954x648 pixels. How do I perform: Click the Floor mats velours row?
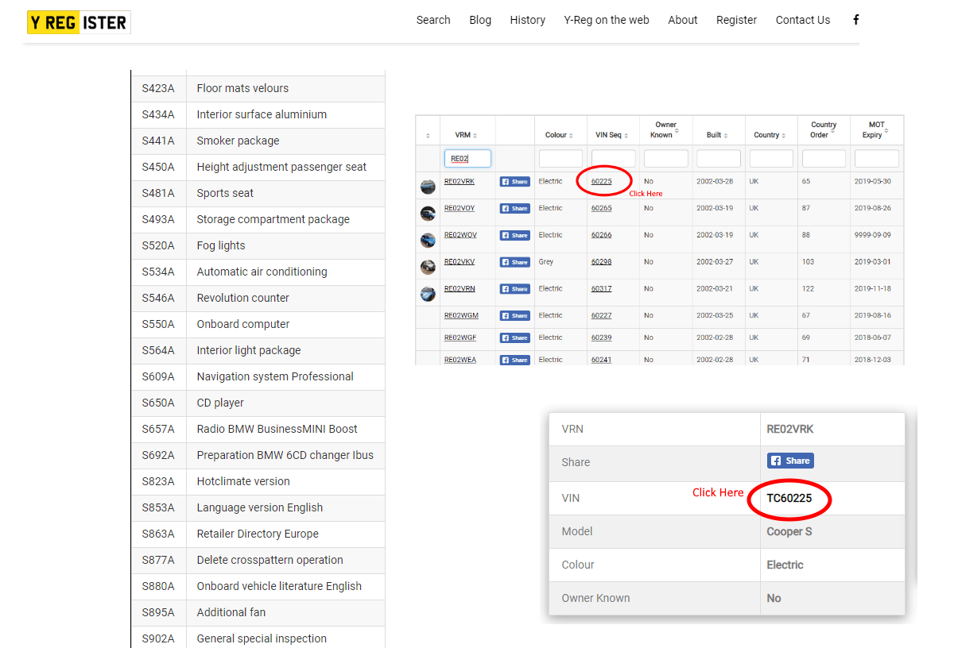tap(258, 88)
